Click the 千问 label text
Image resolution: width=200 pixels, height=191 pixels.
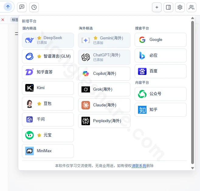(x=41, y=119)
